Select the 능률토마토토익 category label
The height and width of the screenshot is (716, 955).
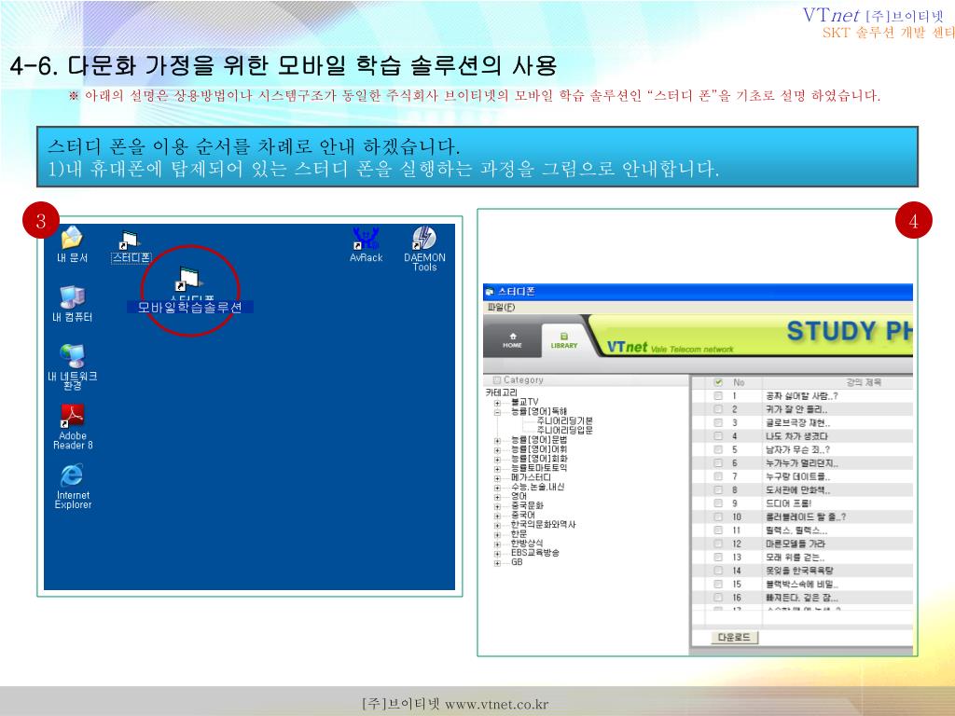coord(539,468)
